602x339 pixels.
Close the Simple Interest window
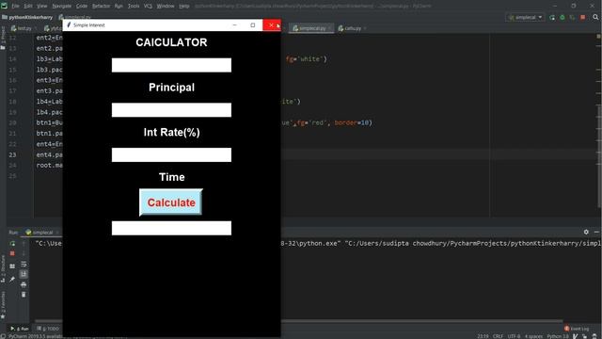coord(272,25)
